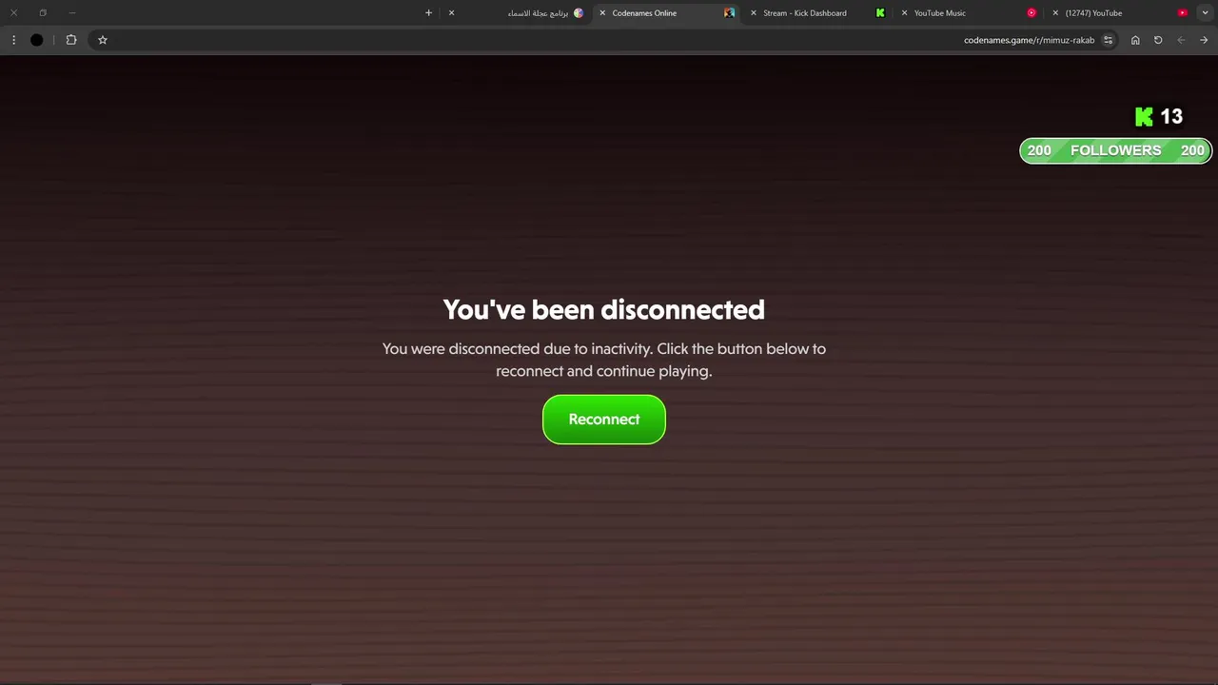Reload the current page

1158,40
